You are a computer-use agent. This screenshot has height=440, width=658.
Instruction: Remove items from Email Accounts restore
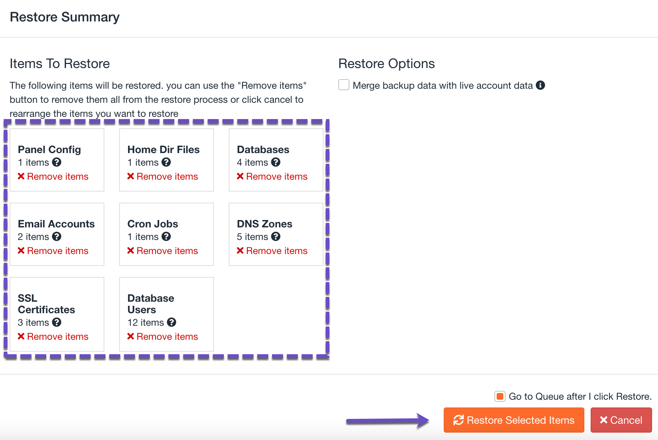pos(53,251)
